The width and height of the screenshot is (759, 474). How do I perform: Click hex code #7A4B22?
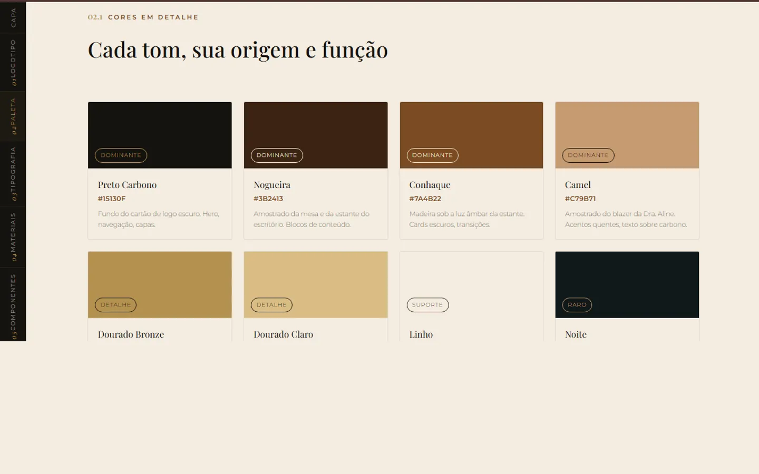[x=425, y=199]
